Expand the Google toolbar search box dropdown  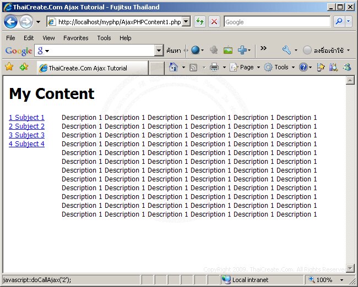tap(159, 51)
